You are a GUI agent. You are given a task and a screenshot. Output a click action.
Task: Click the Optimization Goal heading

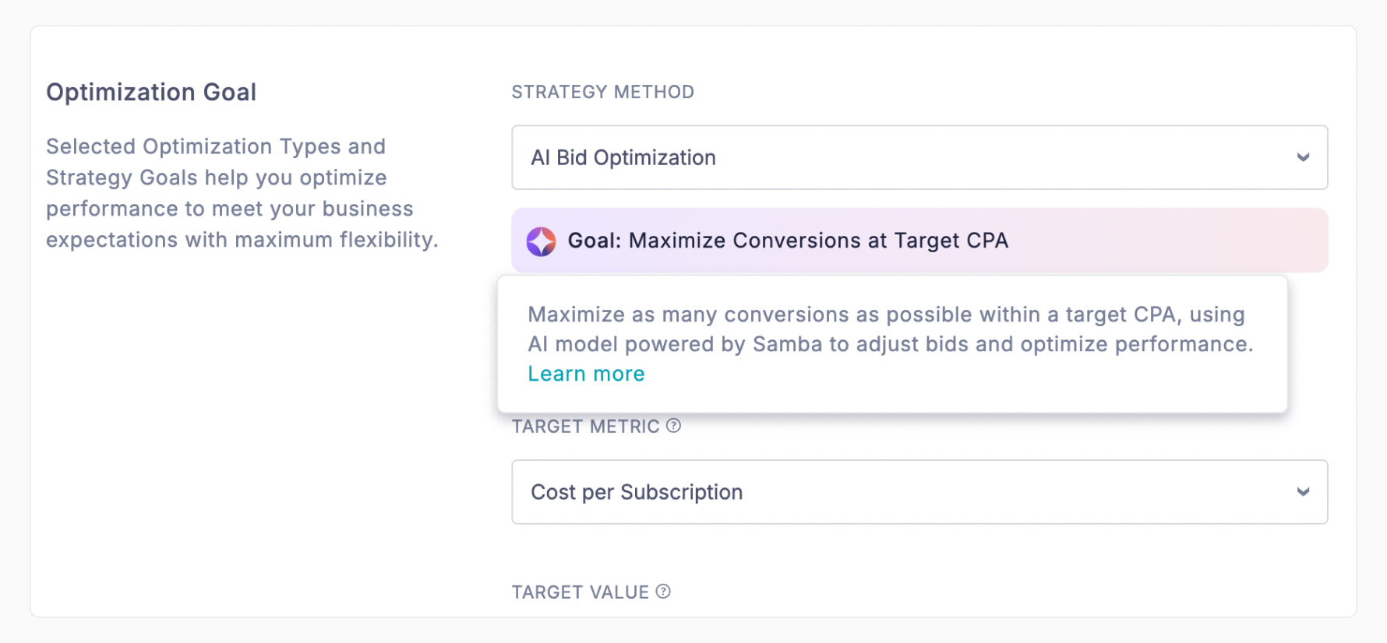(151, 92)
